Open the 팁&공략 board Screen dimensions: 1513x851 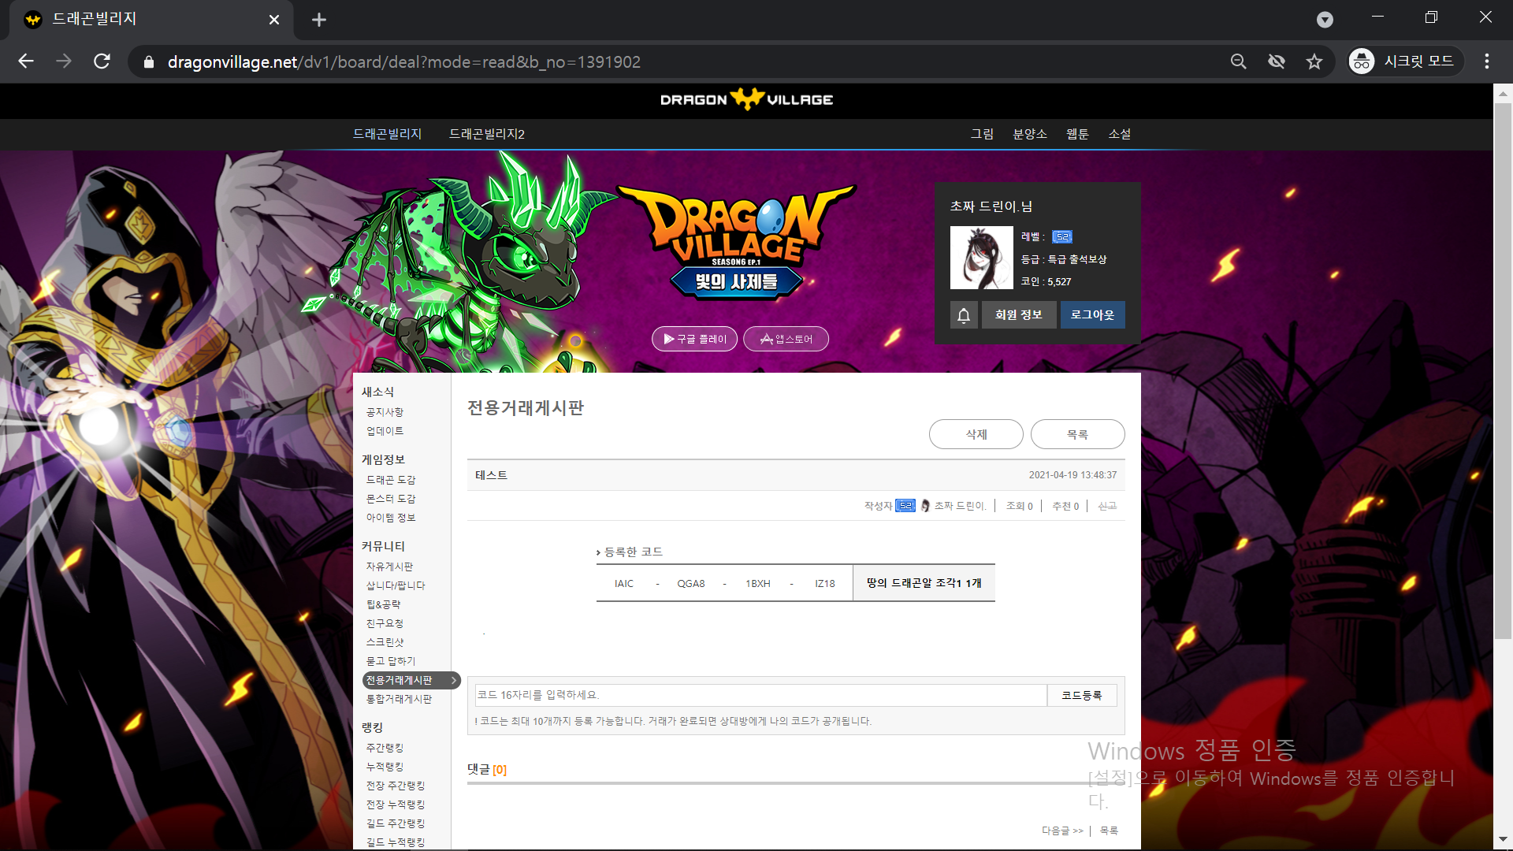click(383, 604)
